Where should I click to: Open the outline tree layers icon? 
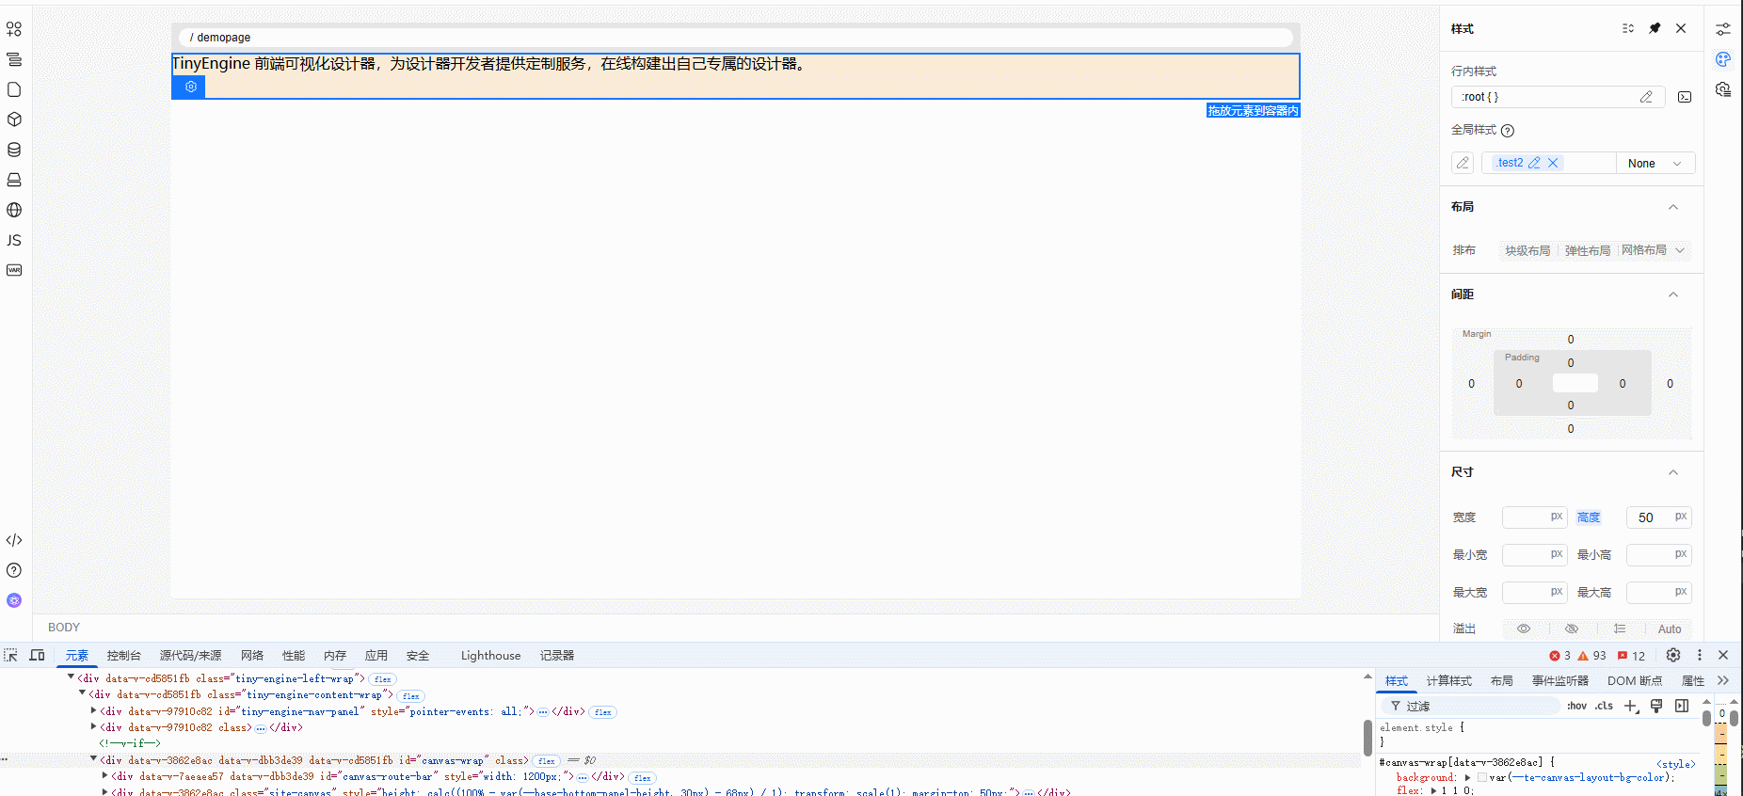click(x=14, y=59)
